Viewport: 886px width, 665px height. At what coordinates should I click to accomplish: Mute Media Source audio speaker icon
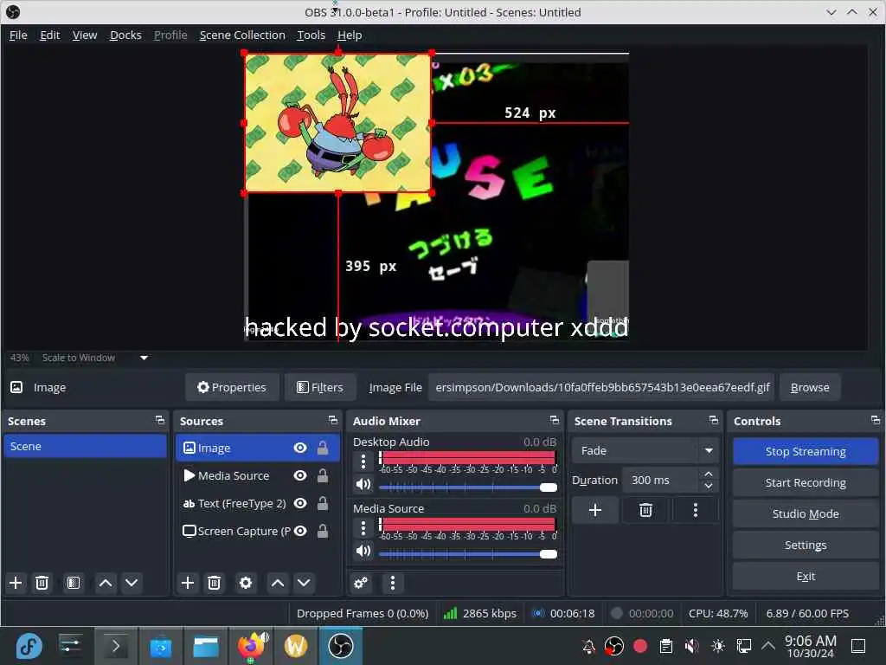click(363, 551)
